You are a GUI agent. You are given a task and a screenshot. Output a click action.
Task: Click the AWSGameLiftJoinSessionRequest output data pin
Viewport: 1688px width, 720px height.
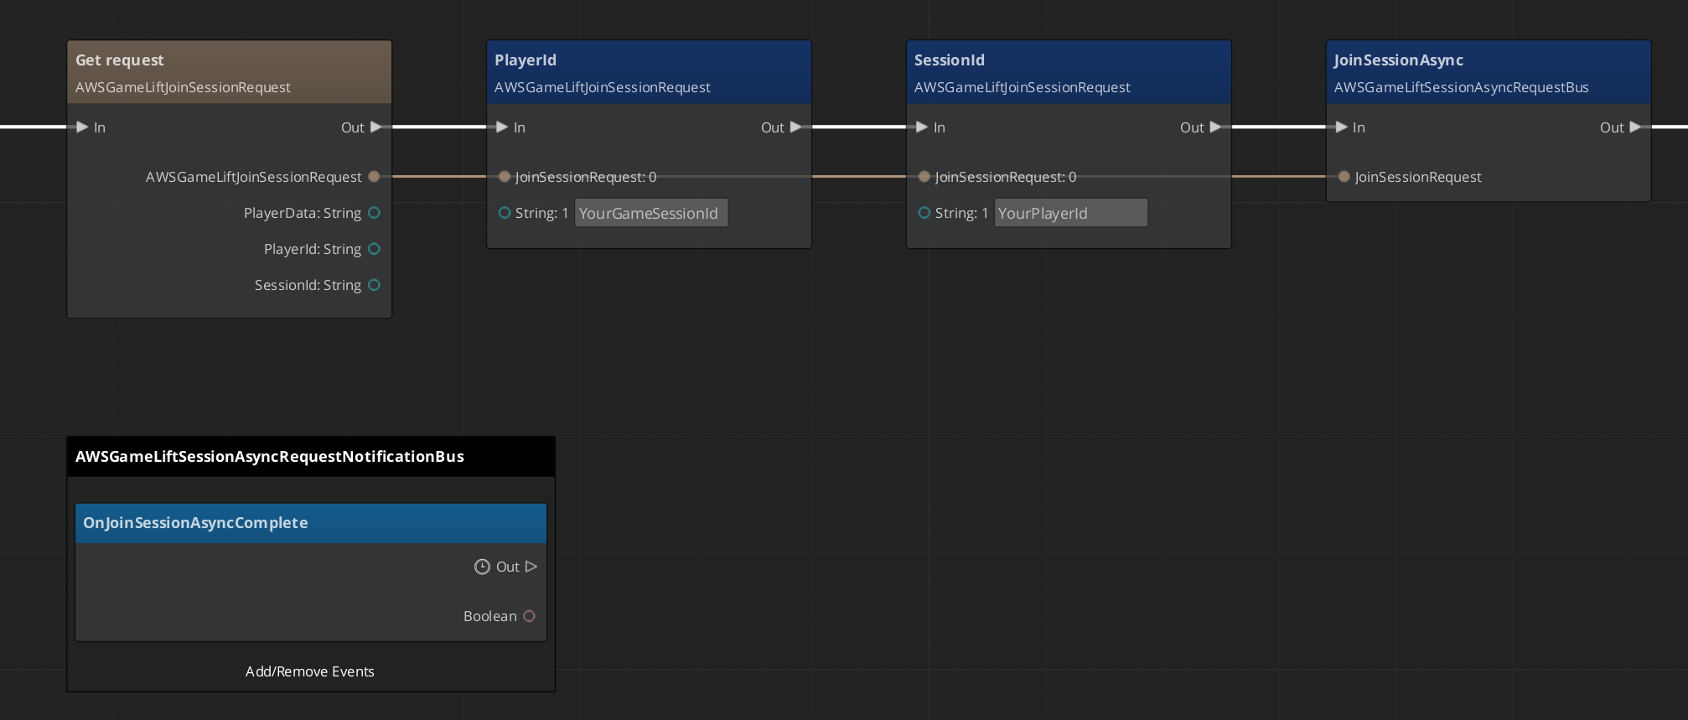(x=375, y=177)
